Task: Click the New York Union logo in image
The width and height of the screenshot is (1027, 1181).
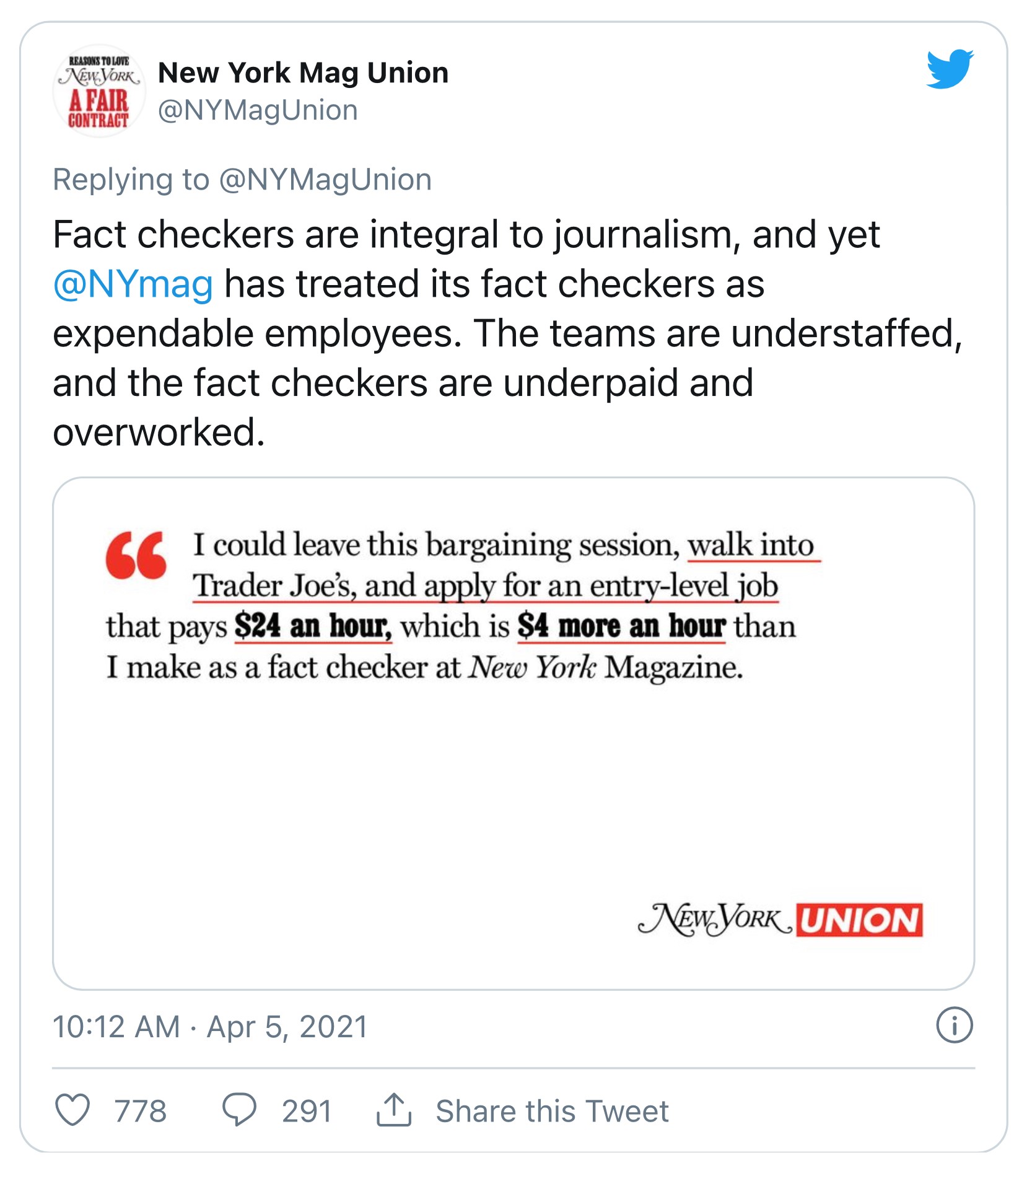Action: [780, 920]
